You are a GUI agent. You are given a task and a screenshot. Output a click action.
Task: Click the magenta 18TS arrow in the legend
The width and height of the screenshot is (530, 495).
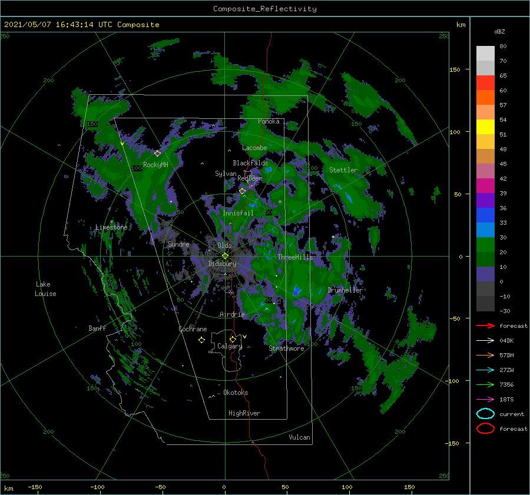[485, 400]
